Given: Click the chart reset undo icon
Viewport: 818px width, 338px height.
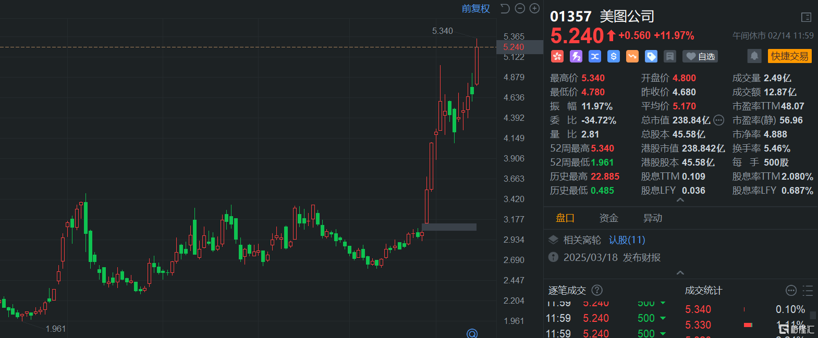Looking at the screenshot, I should point(505,8).
